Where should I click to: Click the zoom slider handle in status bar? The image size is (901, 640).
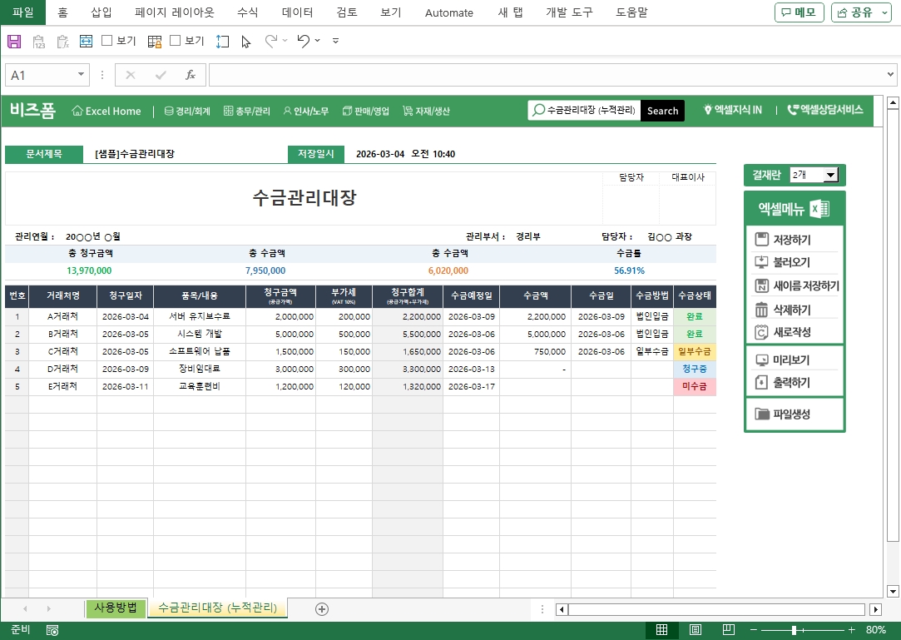(794, 630)
